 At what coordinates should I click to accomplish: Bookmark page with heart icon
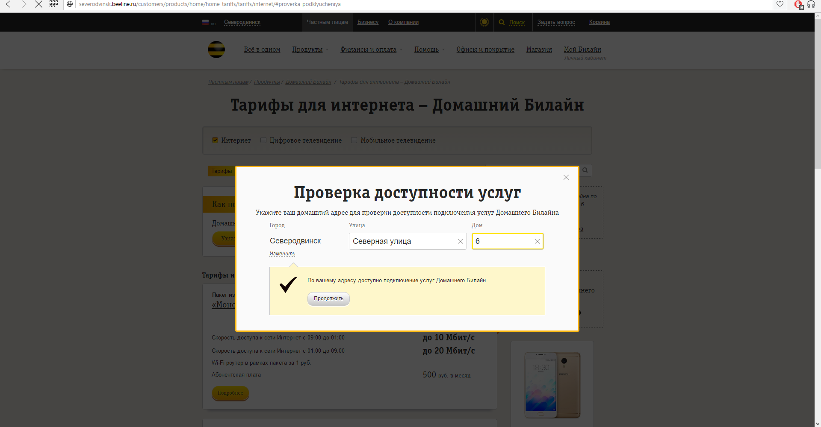780,4
